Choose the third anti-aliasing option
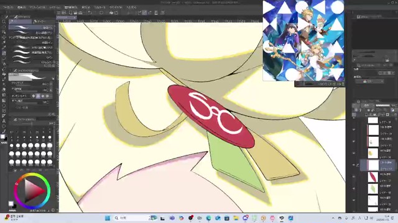 coord(43,96)
